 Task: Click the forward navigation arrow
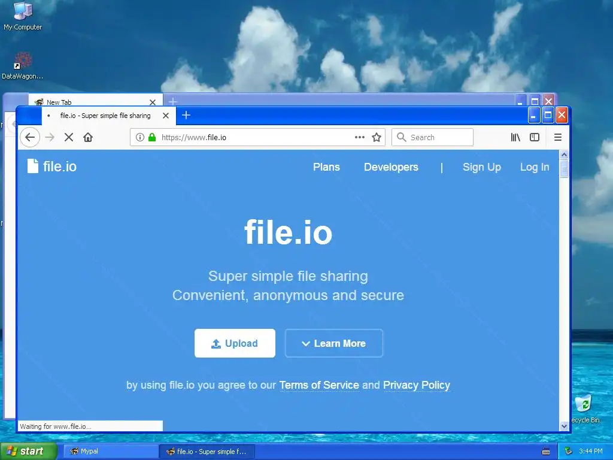tap(50, 137)
